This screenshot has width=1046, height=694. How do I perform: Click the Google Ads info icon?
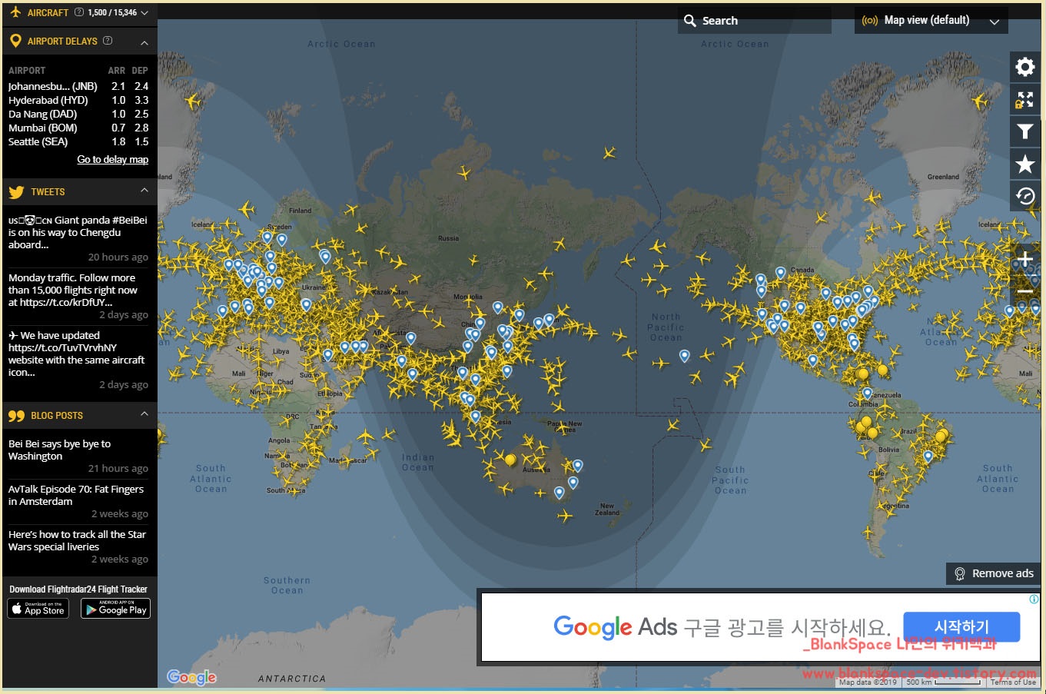[1034, 599]
